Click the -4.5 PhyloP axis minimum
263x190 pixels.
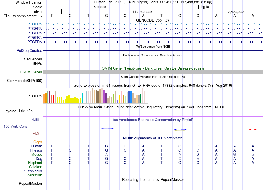[x=36, y=133]
